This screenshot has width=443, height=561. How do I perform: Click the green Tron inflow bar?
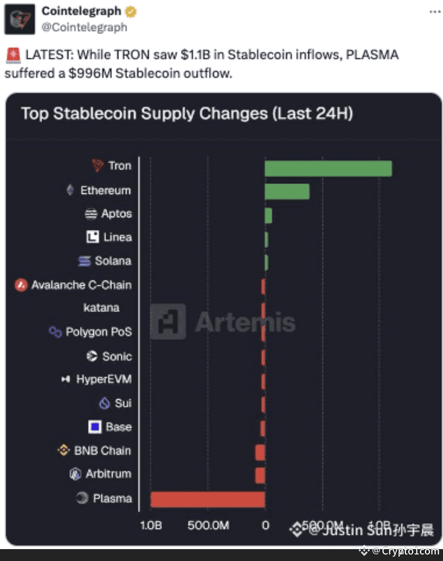pos(328,169)
